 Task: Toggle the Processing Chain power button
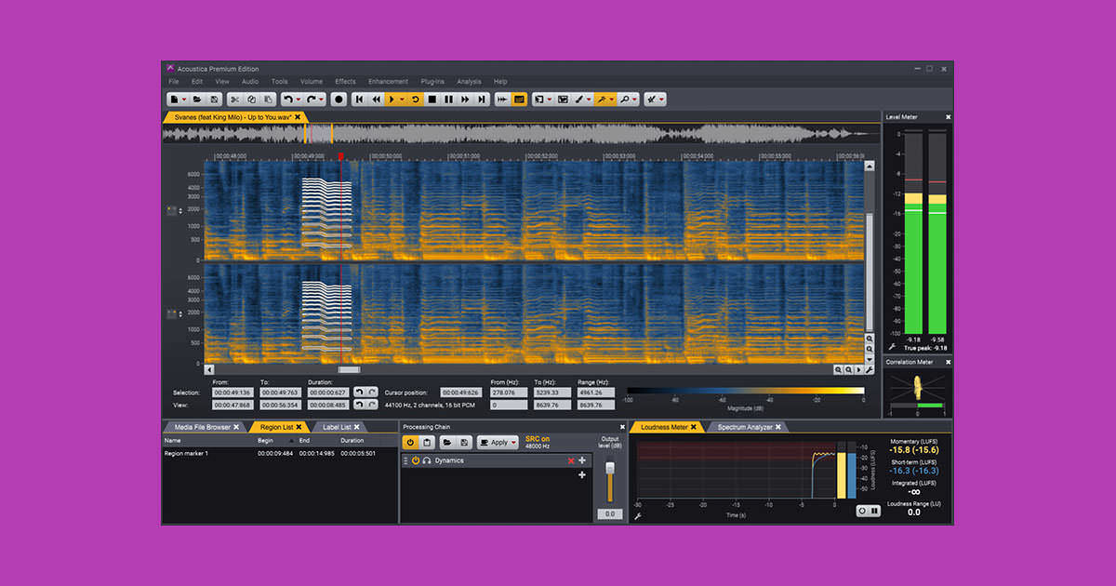410,443
